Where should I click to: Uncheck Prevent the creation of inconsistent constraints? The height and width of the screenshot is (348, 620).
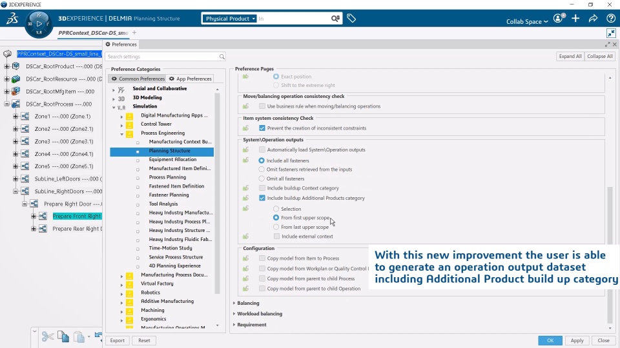click(262, 128)
